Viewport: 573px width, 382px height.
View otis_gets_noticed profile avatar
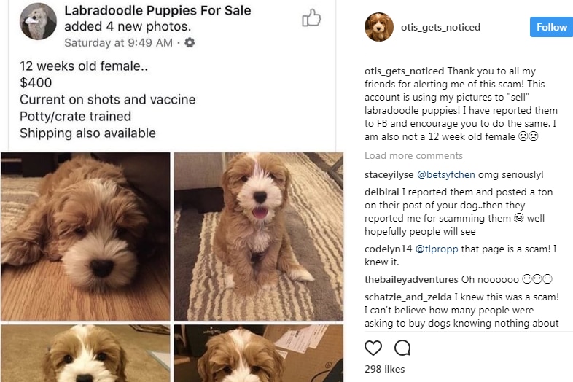point(379,27)
